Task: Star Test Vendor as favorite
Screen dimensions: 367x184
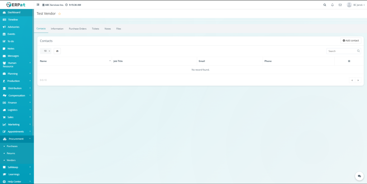Action: [59, 14]
